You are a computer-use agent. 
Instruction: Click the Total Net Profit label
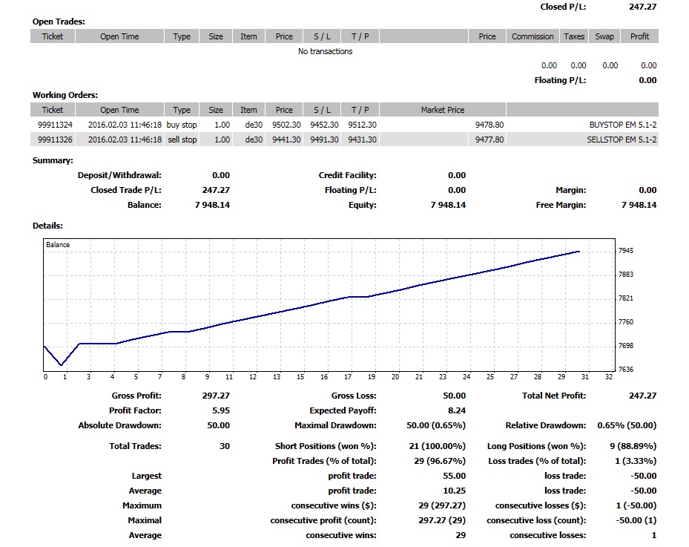click(553, 396)
